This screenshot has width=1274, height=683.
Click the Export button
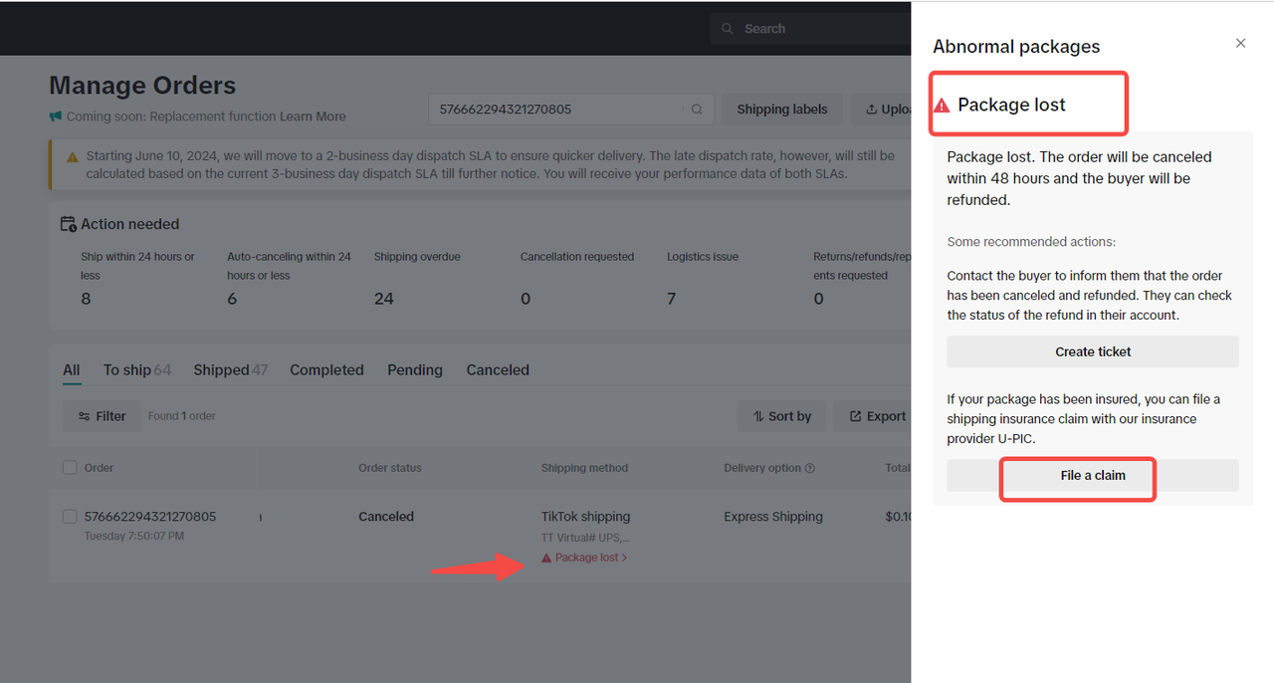click(876, 416)
